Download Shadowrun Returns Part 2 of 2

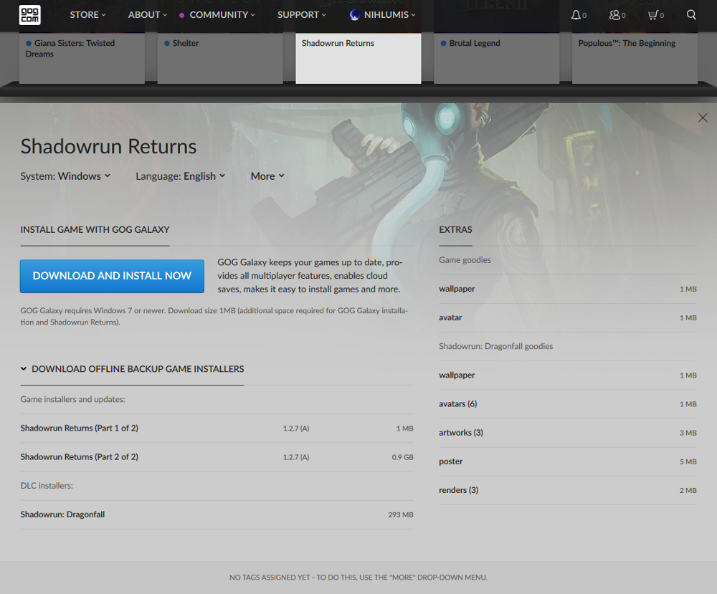coord(217,457)
